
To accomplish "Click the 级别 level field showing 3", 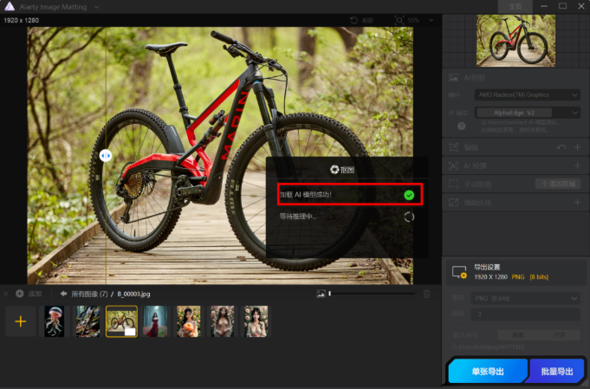I will point(525,314).
